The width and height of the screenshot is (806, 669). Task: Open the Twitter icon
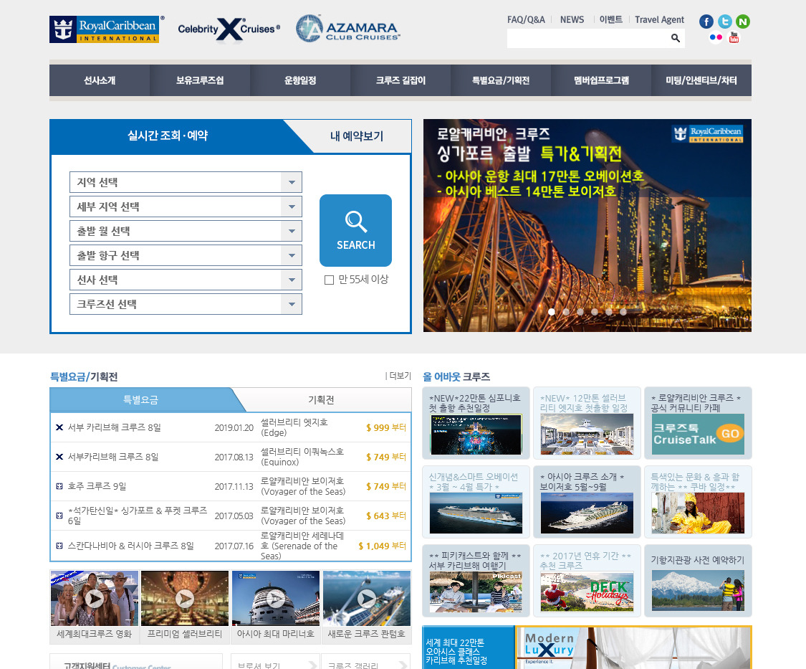coord(725,22)
